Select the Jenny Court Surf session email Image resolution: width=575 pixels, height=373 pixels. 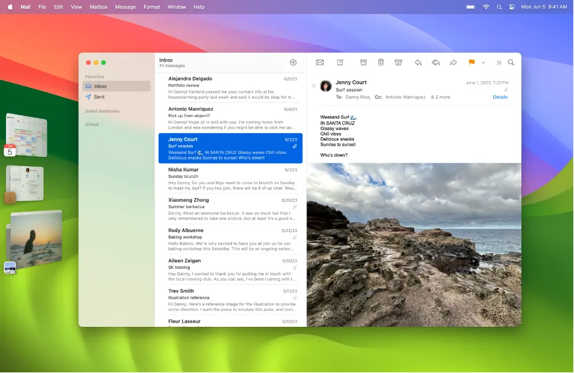231,148
